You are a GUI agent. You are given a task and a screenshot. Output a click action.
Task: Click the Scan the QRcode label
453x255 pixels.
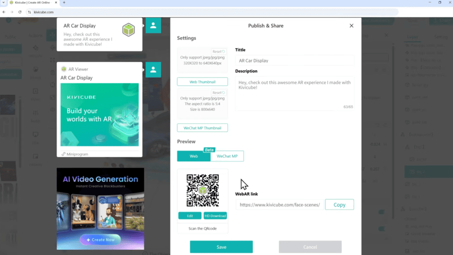coord(202,229)
